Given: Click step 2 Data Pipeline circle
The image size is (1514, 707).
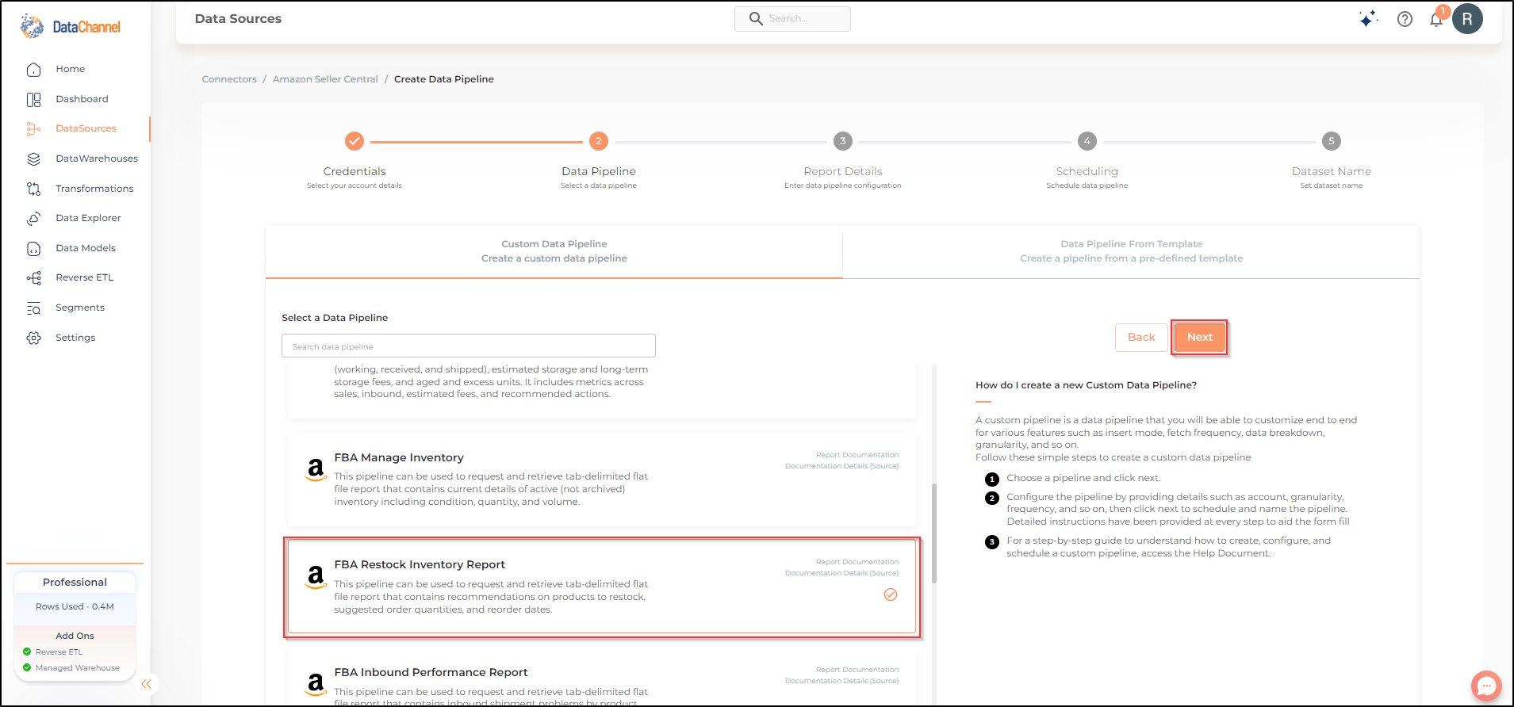Looking at the screenshot, I should [599, 141].
